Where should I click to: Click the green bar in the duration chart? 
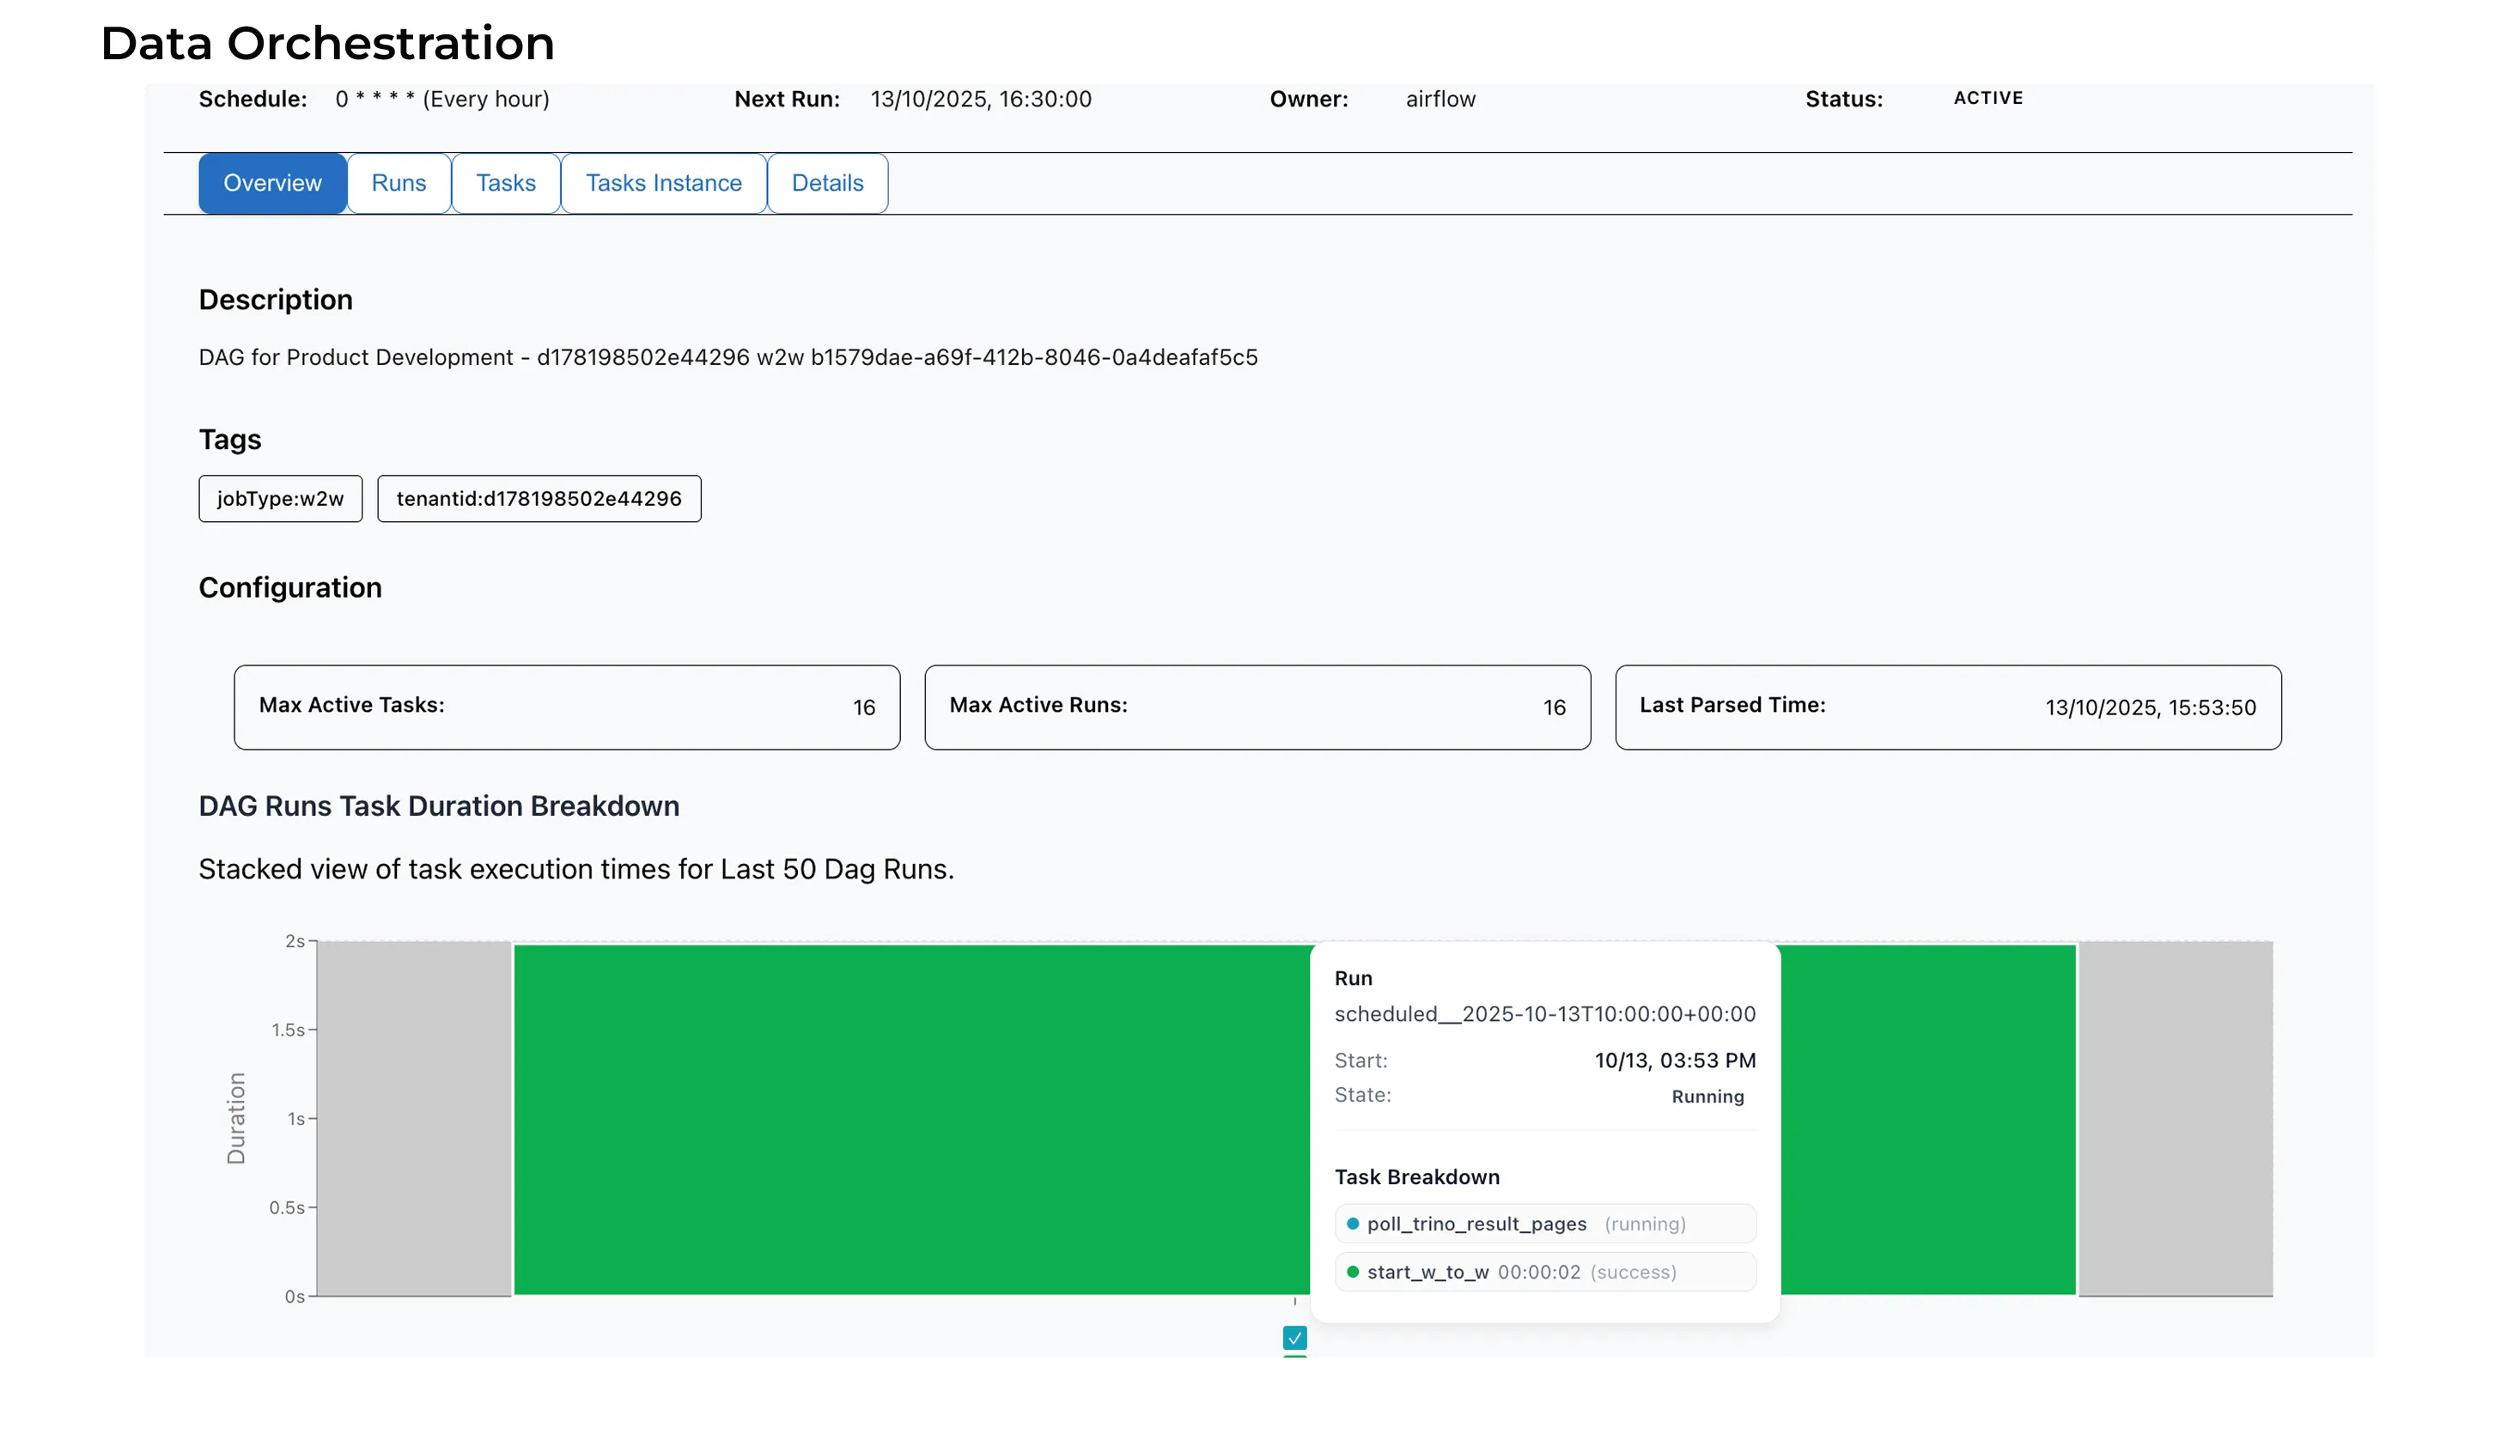click(910, 1118)
